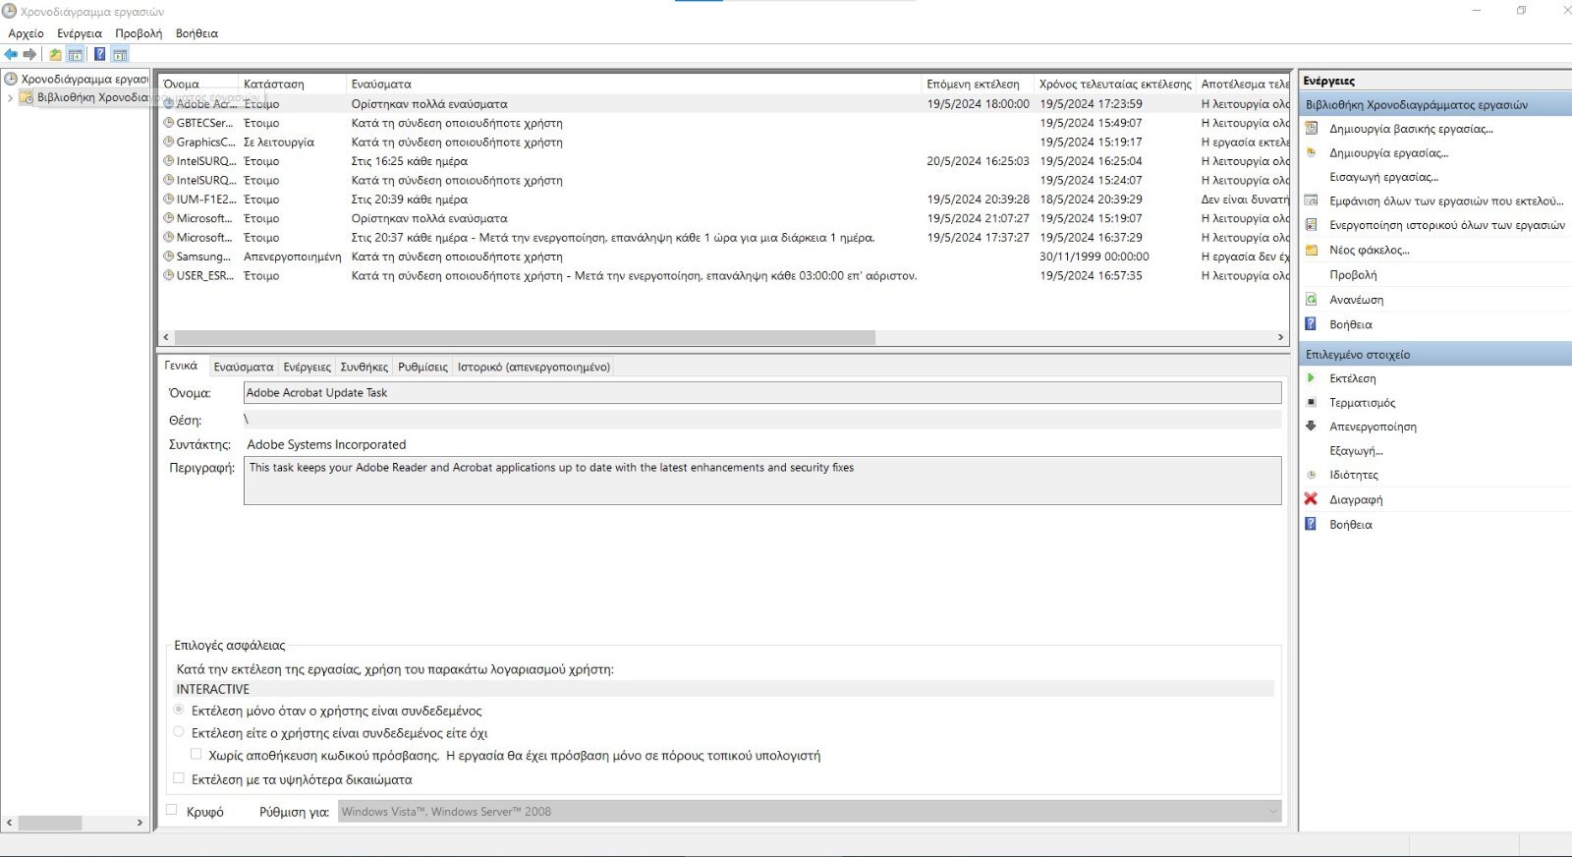This screenshot has height=857, width=1572.
Task: Click Εισαγωγή εργασίας action link
Action: 1383,177
